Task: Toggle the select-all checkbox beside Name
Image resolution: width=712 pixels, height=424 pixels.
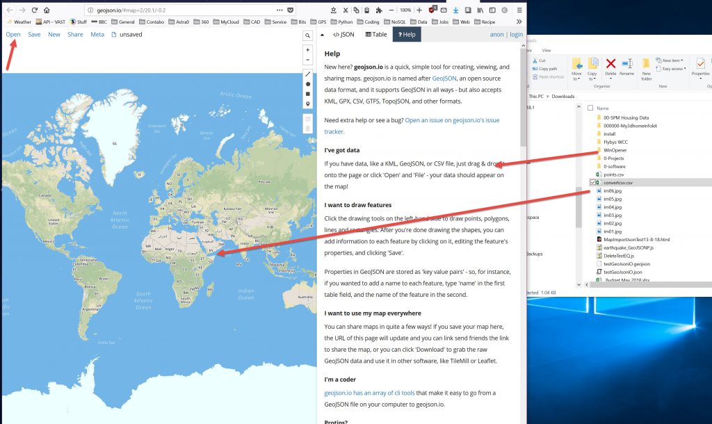Action: 590,108
